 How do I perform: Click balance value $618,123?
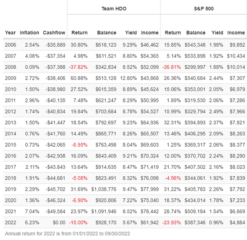pos(106,45)
